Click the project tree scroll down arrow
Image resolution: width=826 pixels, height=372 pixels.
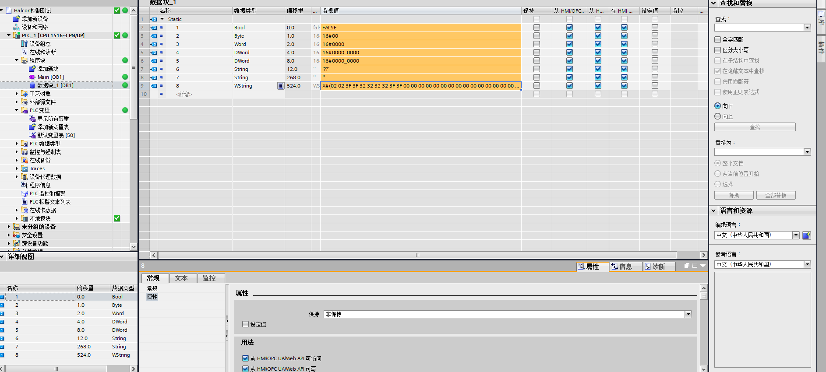click(134, 246)
